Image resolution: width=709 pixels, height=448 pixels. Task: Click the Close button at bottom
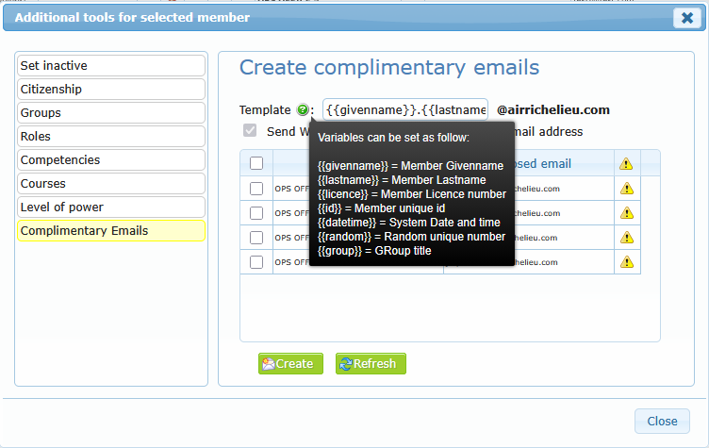(662, 422)
